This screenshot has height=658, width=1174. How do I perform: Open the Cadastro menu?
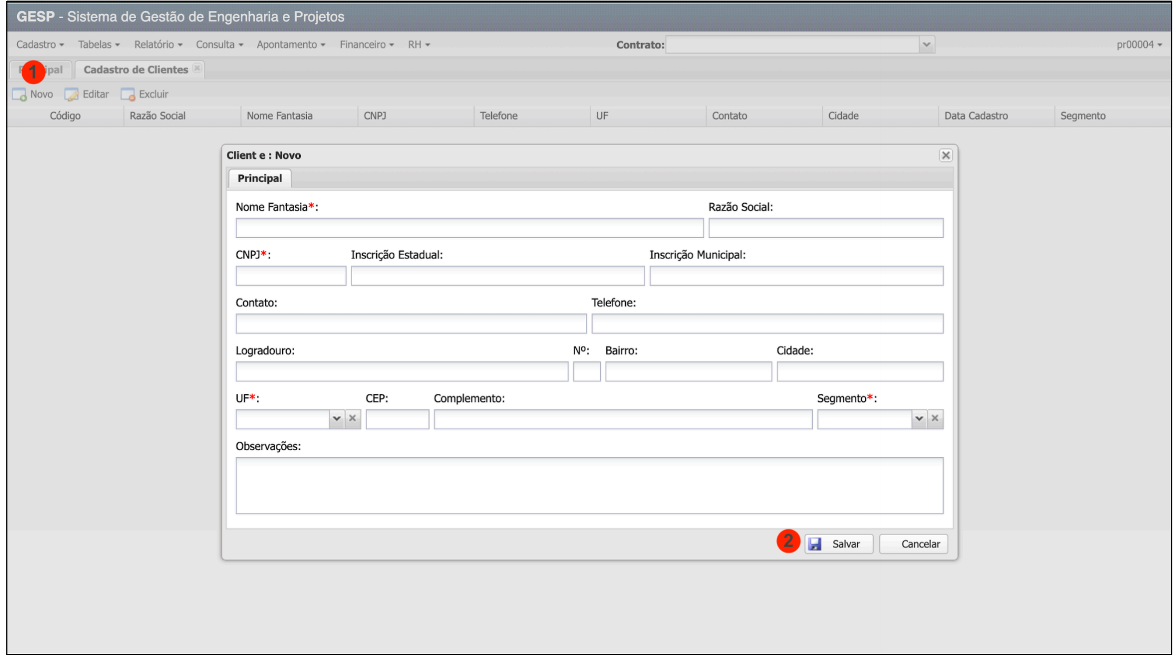pyautogui.click(x=40, y=44)
